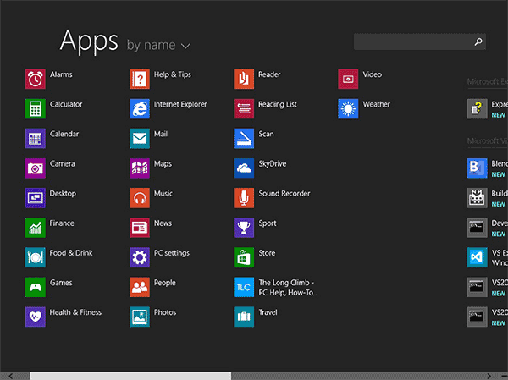This screenshot has height=380, width=508.
Task: Click the search magnifier button
Action: (x=478, y=41)
